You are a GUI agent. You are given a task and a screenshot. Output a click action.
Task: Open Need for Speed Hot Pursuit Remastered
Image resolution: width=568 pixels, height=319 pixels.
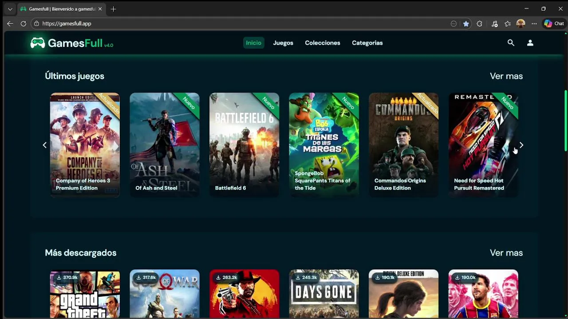coord(483,145)
